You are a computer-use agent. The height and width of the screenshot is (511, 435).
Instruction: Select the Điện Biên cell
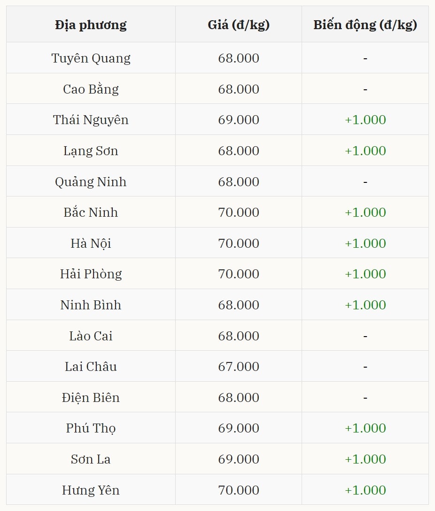coord(91,398)
